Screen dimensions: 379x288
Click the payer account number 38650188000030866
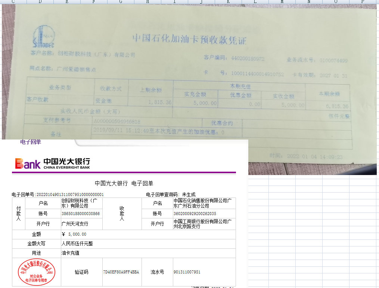81,214
